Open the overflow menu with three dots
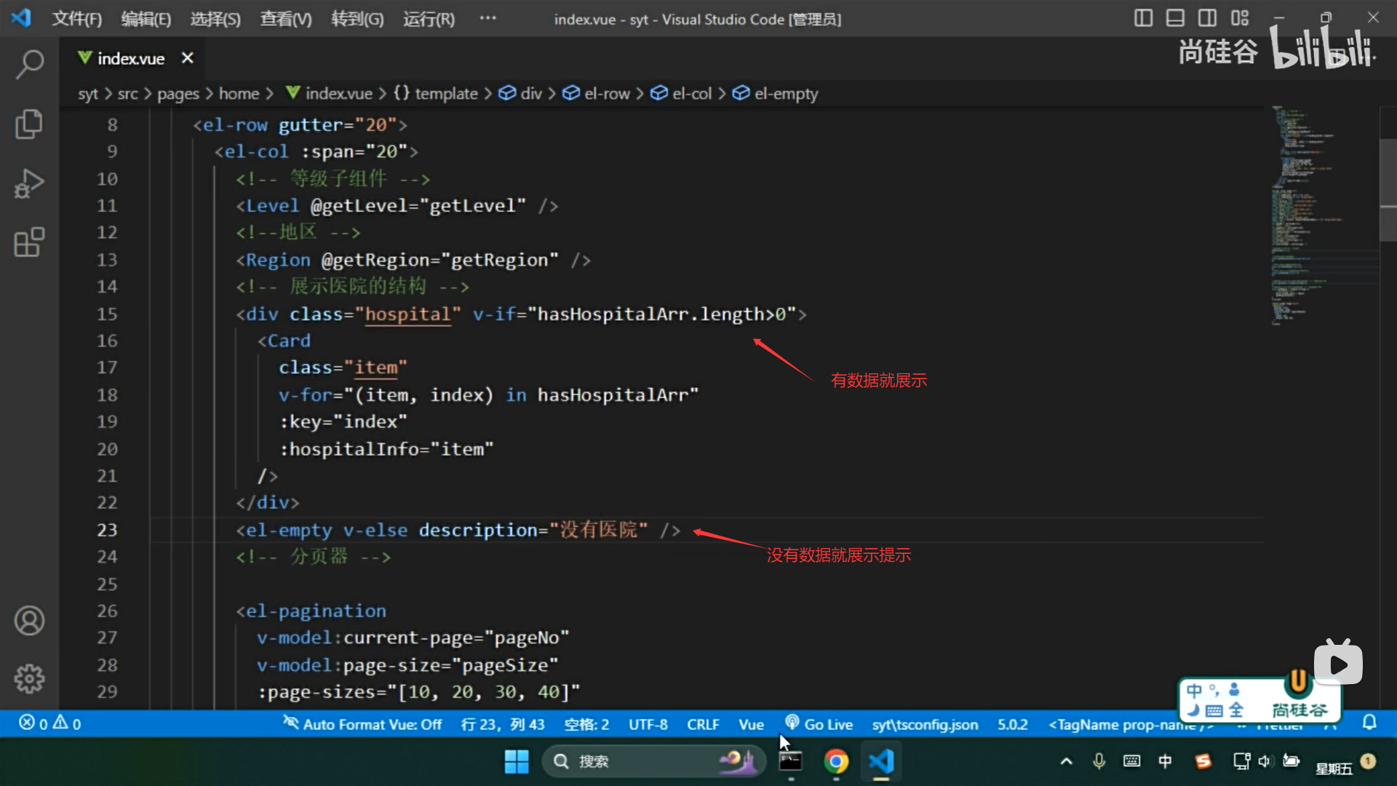Viewport: 1397px width, 786px height. (x=487, y=18)
